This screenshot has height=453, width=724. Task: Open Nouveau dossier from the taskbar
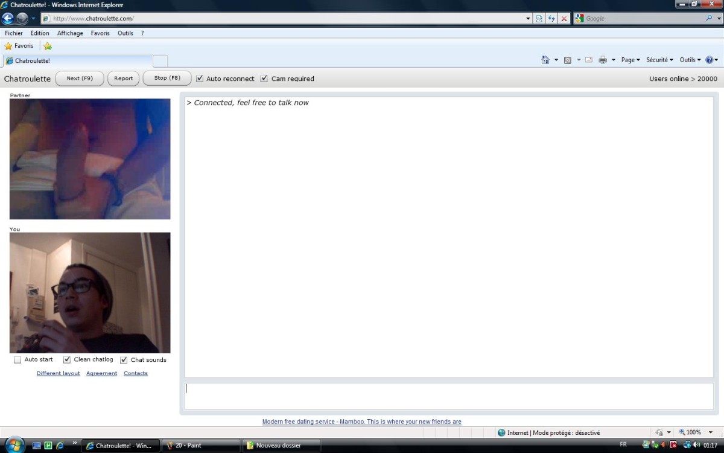[x=282, y=446]
